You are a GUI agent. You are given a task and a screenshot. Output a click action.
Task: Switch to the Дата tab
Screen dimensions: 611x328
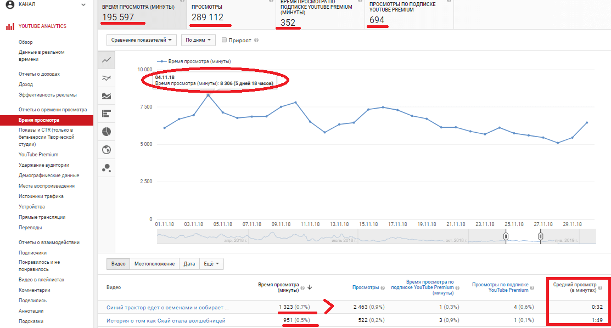189,264
